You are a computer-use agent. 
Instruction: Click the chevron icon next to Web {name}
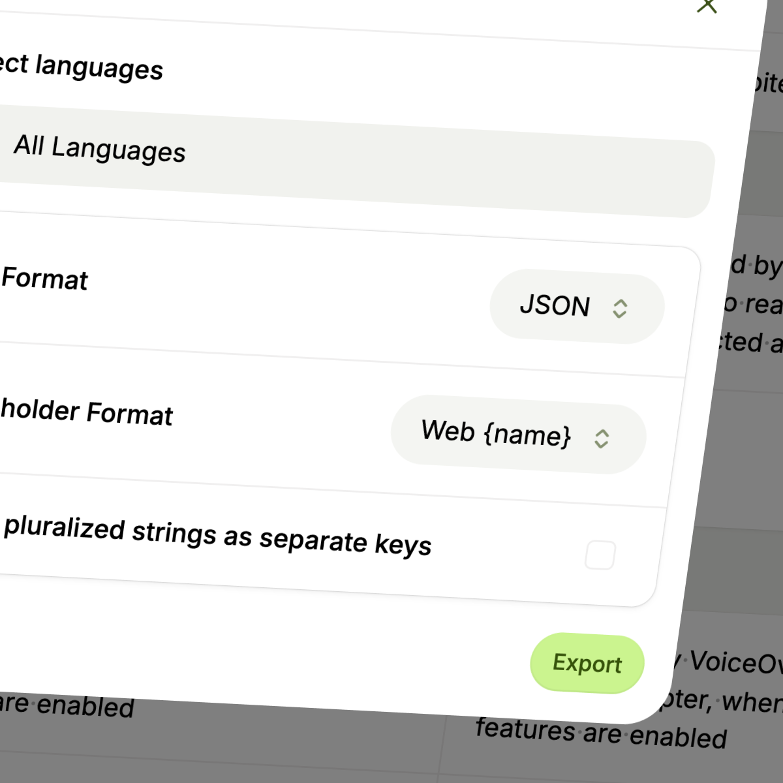point(602,438)
